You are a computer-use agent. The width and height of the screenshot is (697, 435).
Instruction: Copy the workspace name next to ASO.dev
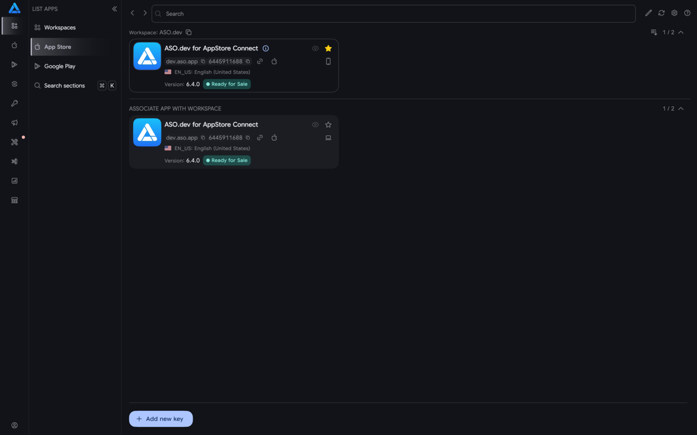[x=189, y=32]
